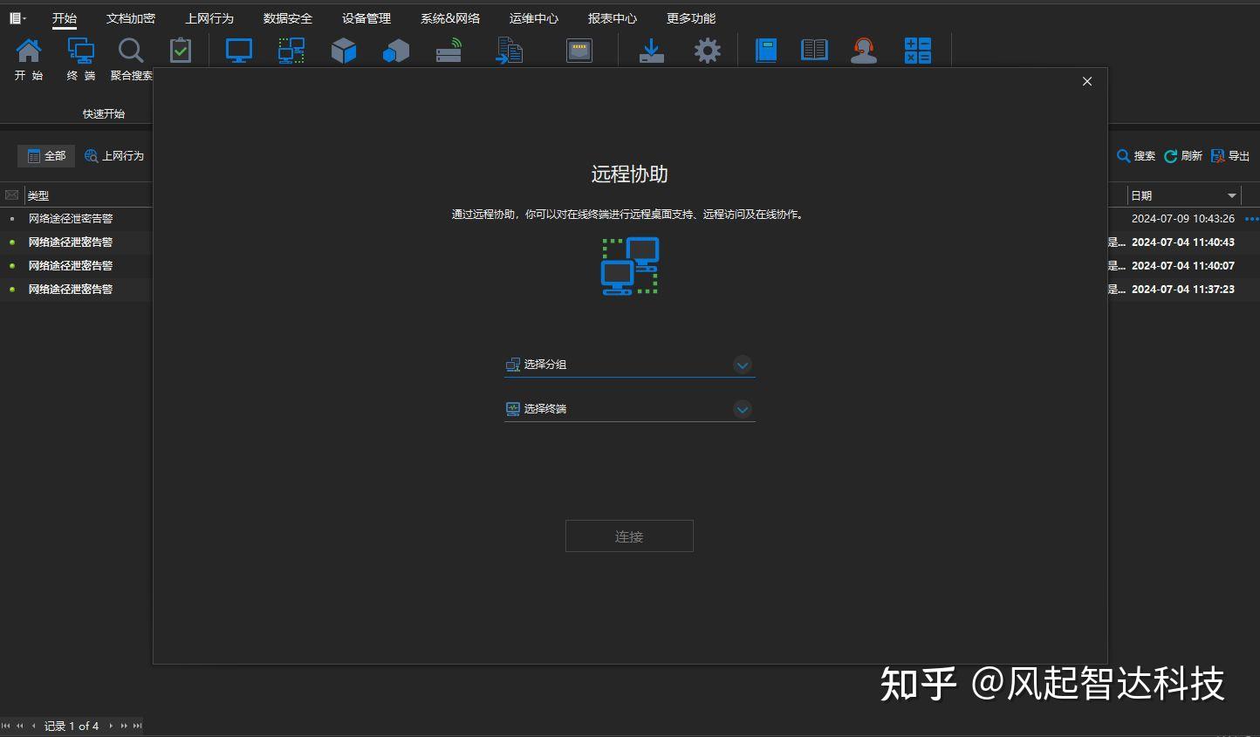Viewport: 1260px width, 737px height.
Task: Open the 上网行为 menu tab
Action: click(x=209, y=18)
